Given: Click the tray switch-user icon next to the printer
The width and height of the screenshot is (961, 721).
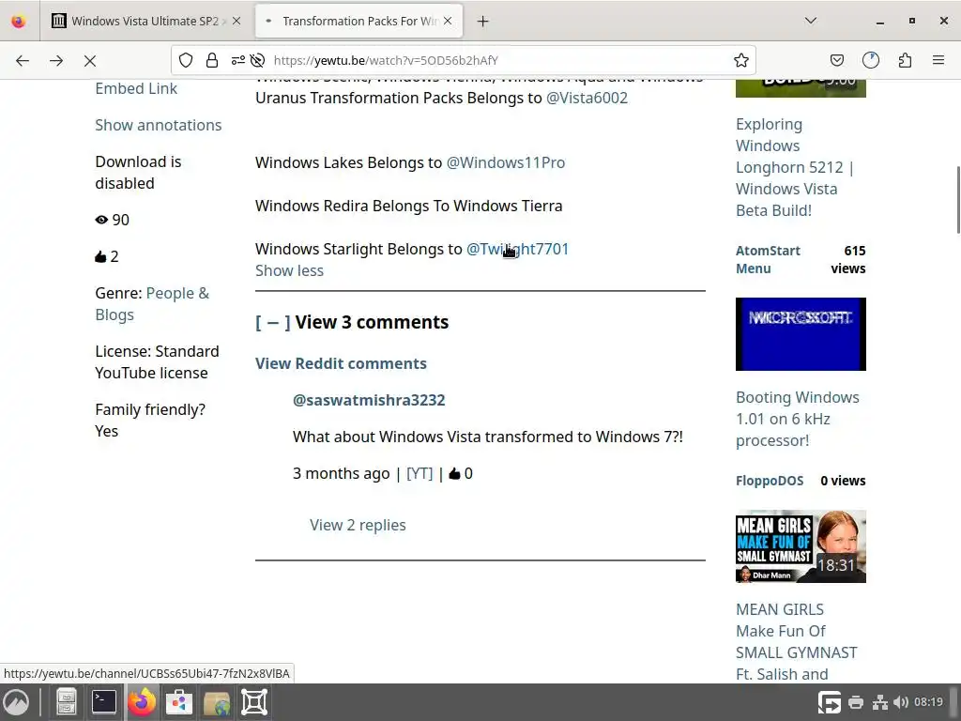Looking at the screenshot, I should (x=830, y=702).
